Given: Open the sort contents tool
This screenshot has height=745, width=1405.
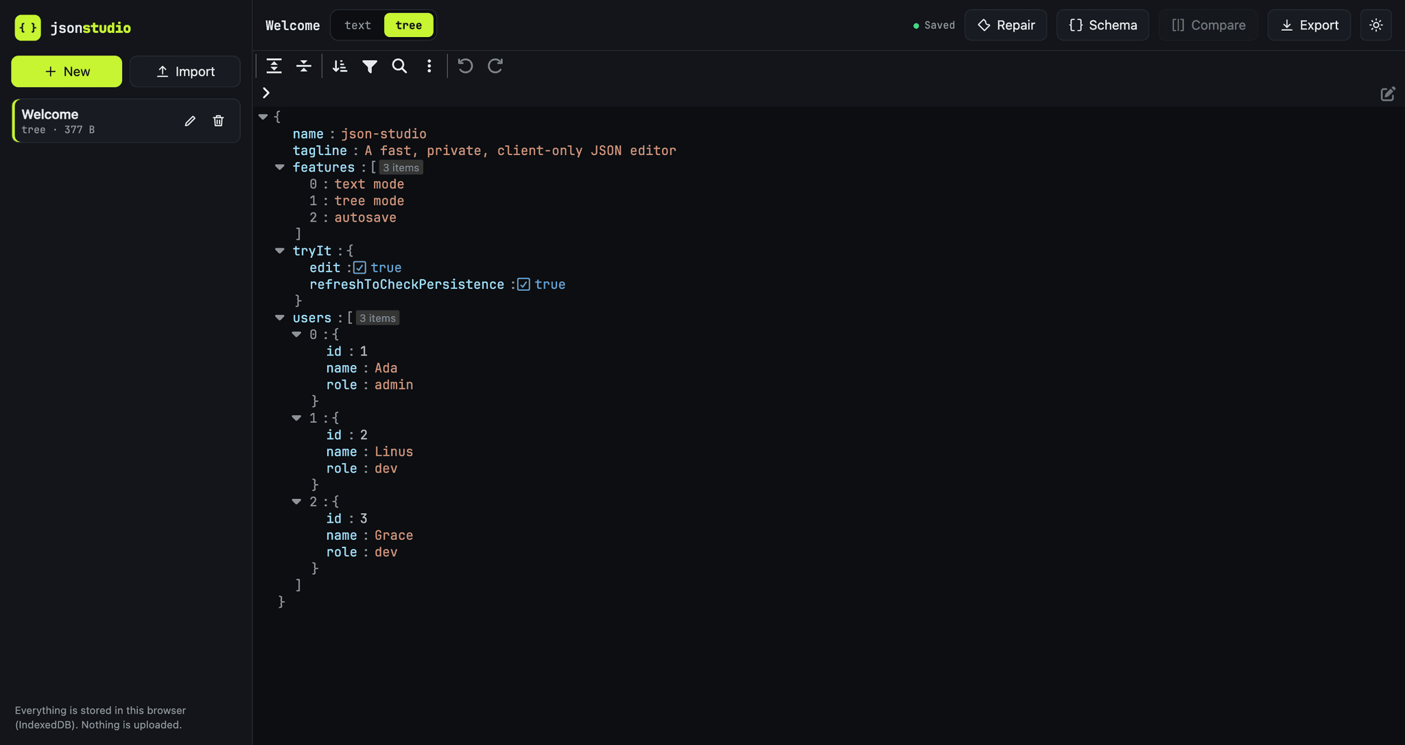Looking at the screenshot, I should (340, 66).
